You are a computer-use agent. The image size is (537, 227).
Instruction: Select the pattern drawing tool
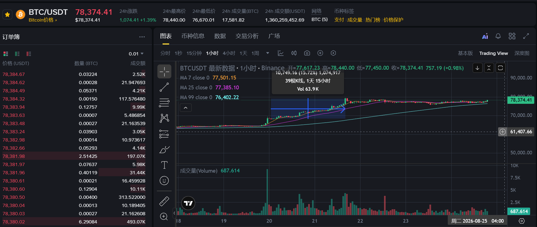point(164,118)
